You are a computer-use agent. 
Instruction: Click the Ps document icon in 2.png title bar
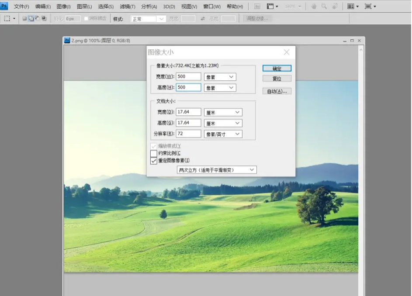pyautogui.click(x=67, y=41)
